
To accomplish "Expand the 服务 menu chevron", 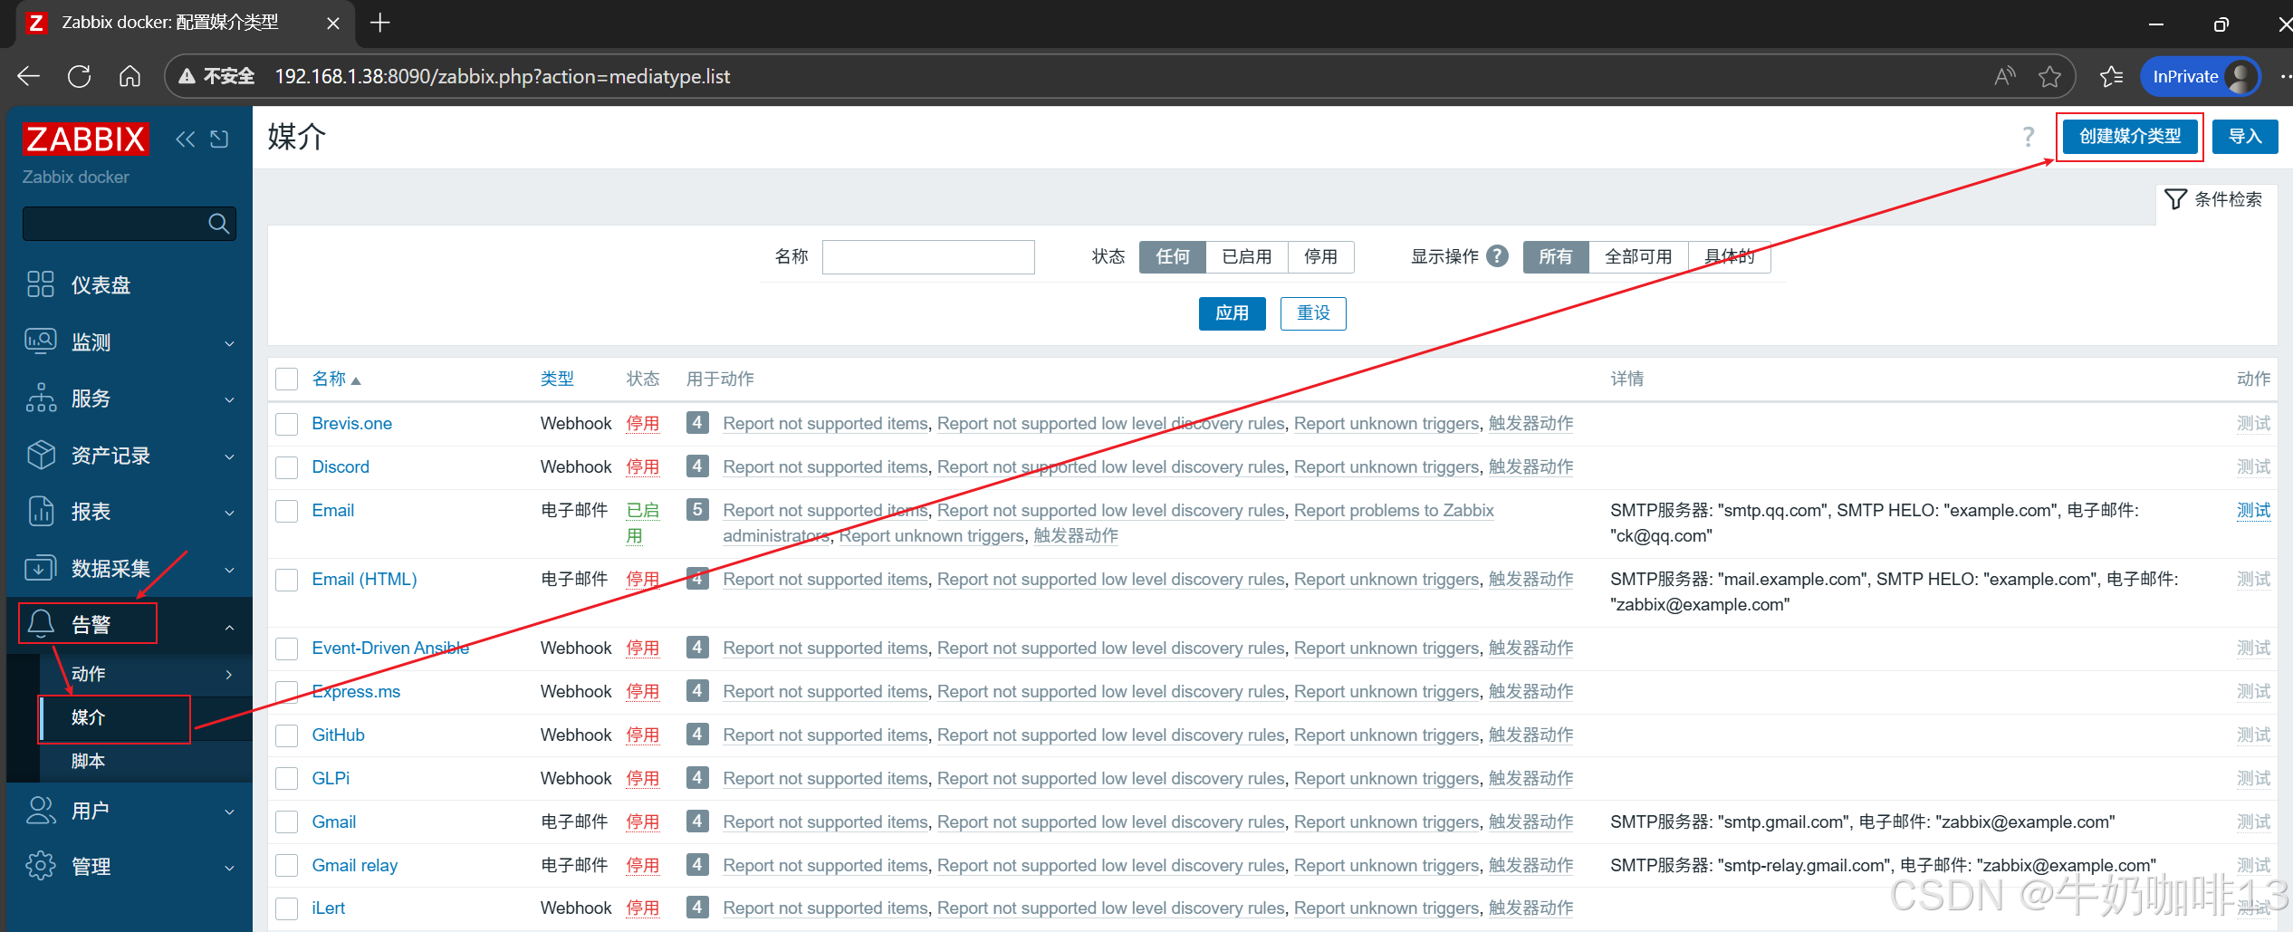I will 230,399.
